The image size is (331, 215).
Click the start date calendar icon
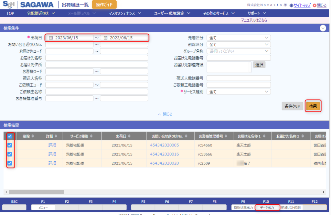51,38
